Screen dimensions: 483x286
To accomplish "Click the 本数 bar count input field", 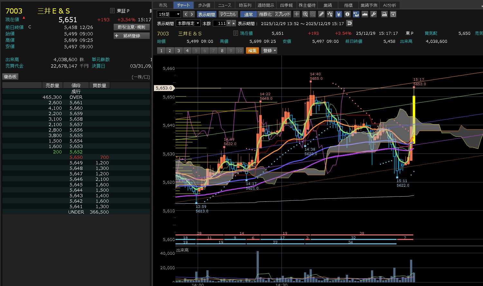I will point(220,23).
